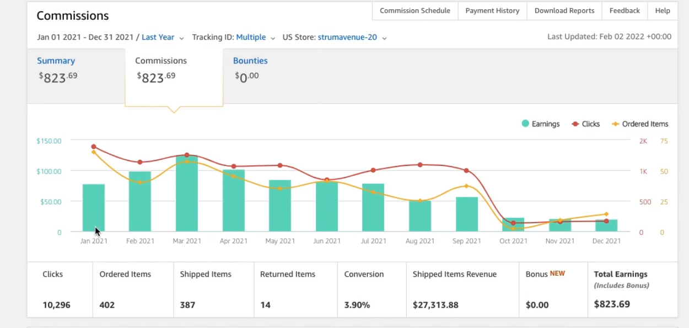Toggle the Earnings legend series
Screen dimensions: 689x328
541,124
